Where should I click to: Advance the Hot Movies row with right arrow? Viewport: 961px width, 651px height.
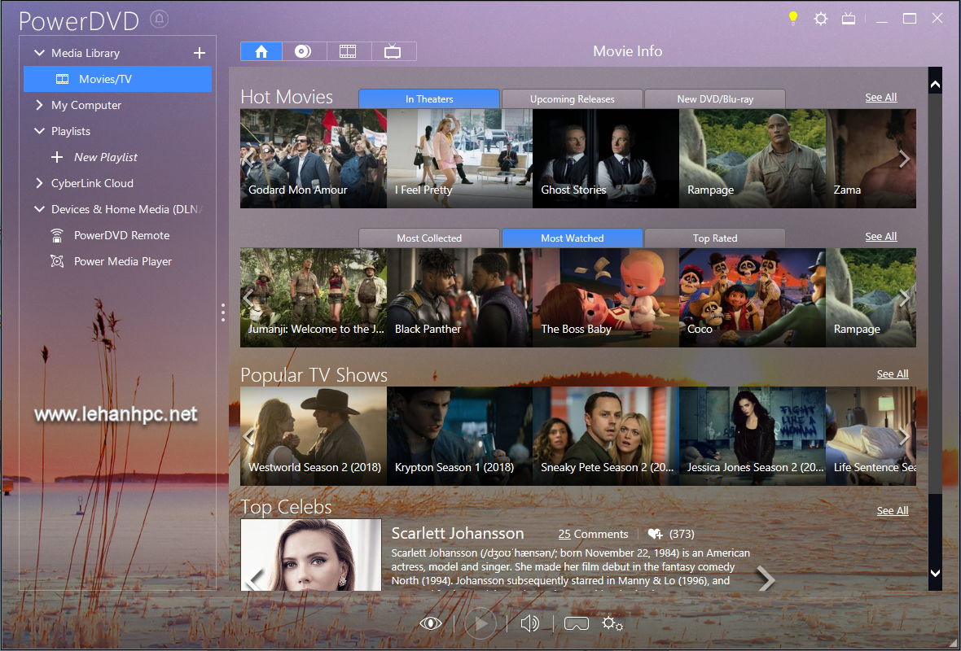pyautogui.click(x=904, y=159)
